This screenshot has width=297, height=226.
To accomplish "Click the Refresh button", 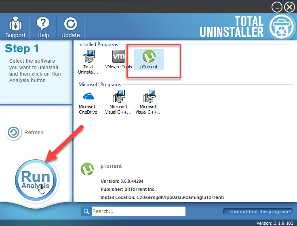I will coord(25,132).
